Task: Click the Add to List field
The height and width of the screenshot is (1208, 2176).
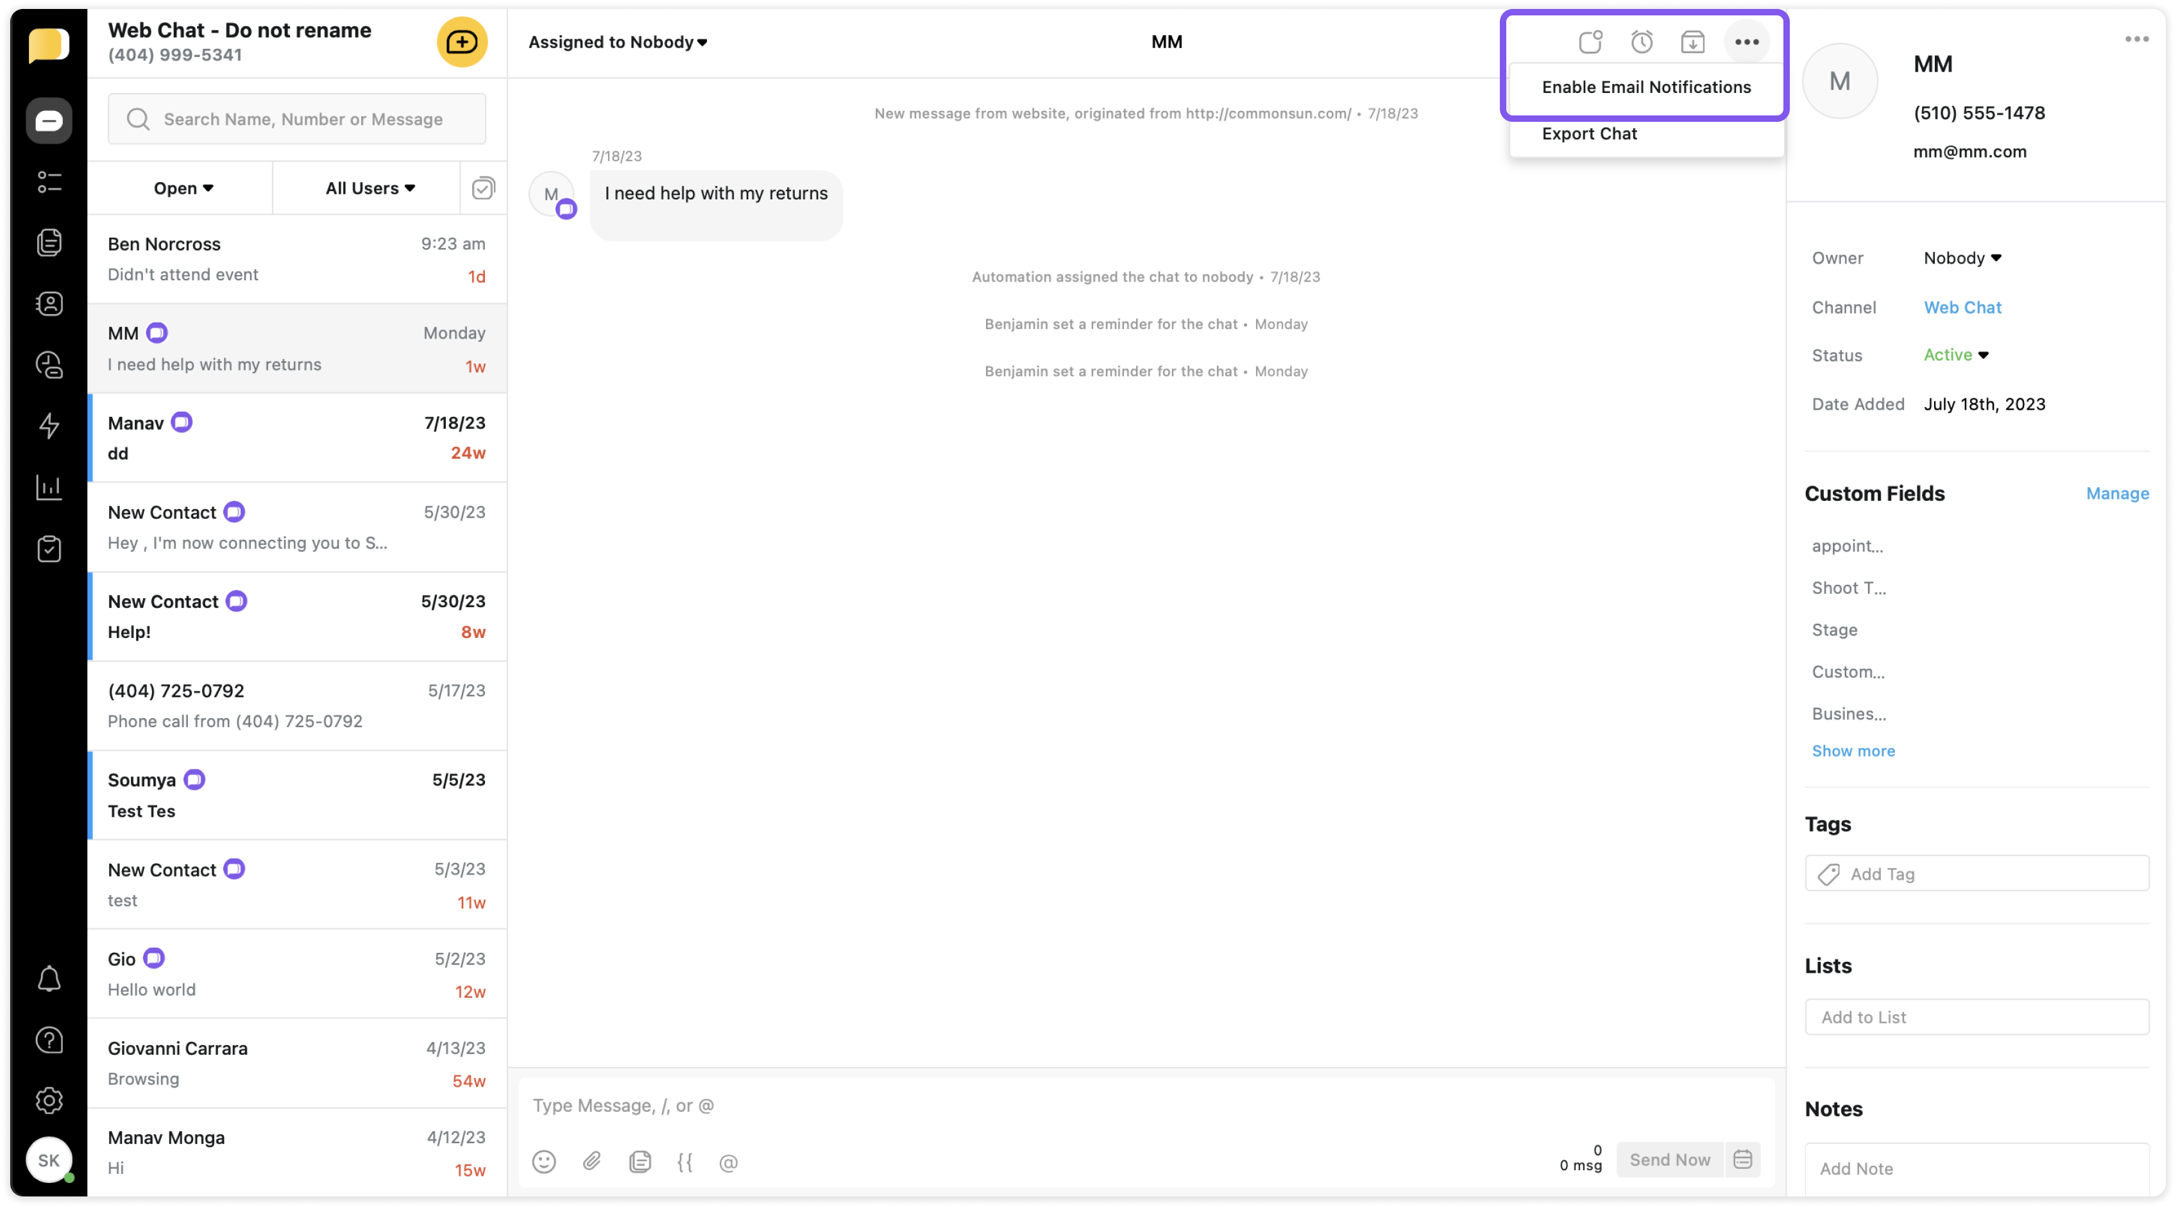Action: click(1976, 1017)
